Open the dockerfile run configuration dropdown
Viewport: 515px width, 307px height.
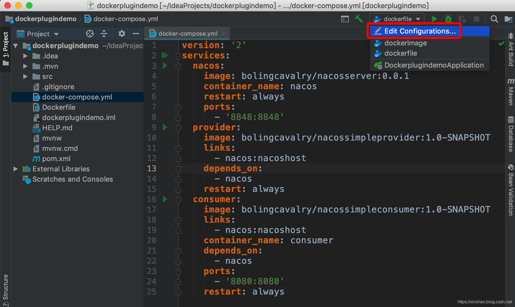click(397, 19)
